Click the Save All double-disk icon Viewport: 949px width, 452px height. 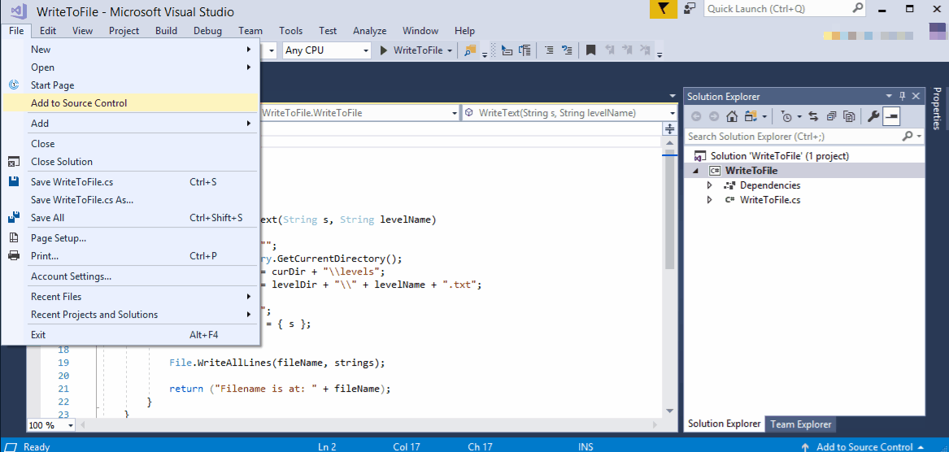coord(13,217)
